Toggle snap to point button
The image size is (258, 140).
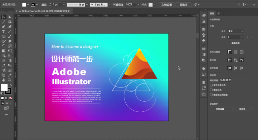click(x=229, y=68)
